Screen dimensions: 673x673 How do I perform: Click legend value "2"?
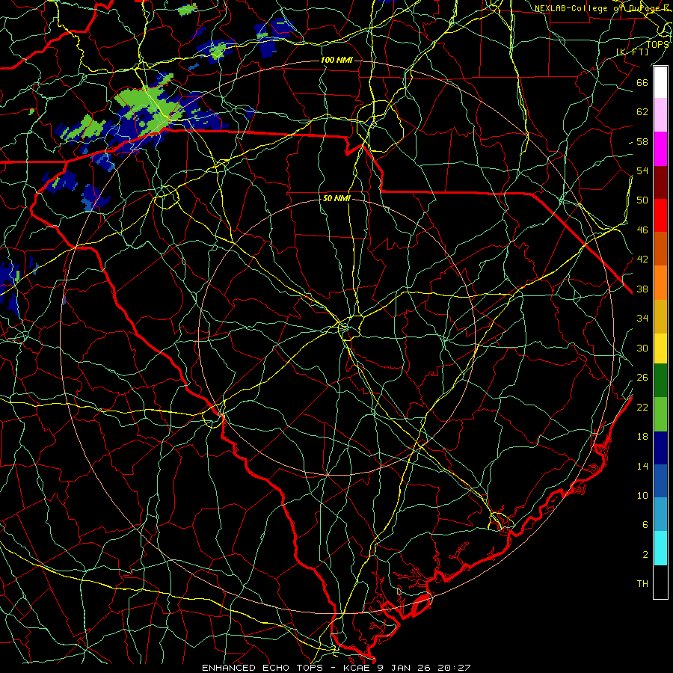(645, 555)
